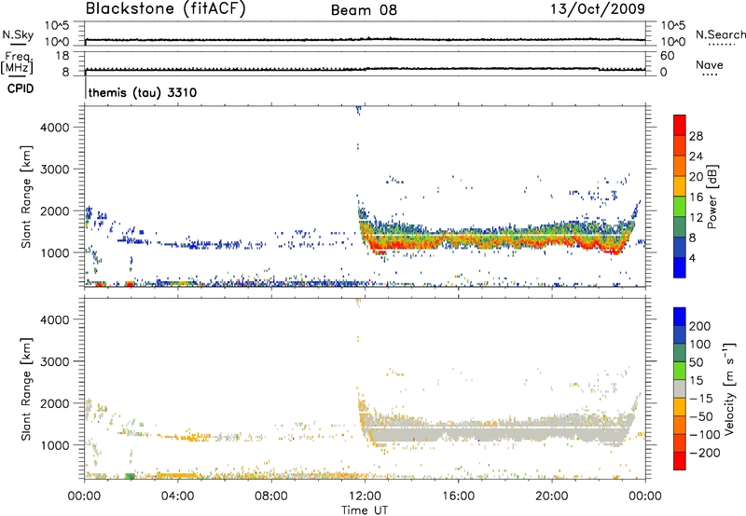Select the 18 frequency tick label
Screen dimensions: 746x516
tap(62, 56)
